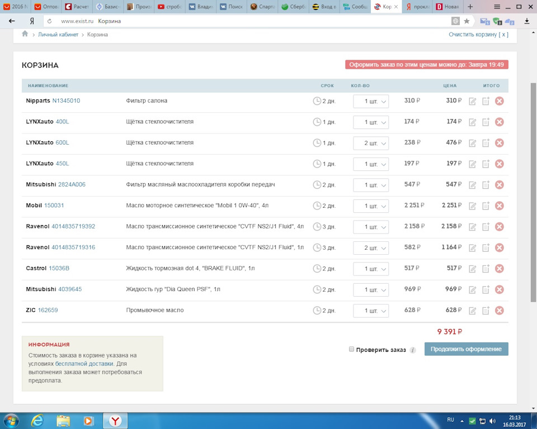
Task: Add note to ZIC 162659 row
Action: click(486, 310)
